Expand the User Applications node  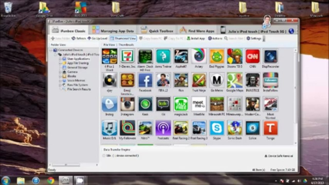point(60,59)
